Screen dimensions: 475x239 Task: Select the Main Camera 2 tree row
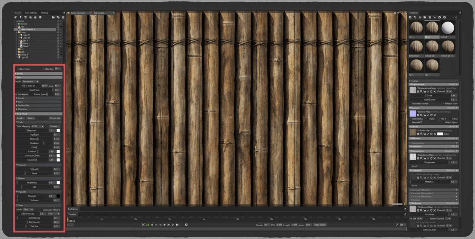click(35, 29)
